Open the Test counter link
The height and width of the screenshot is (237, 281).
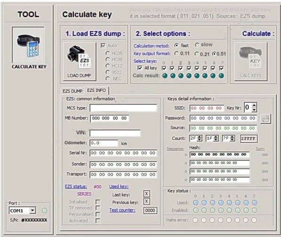(122, 210)
